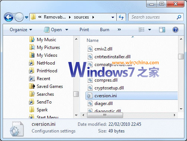Select the file compres.dll

(106, 80)
